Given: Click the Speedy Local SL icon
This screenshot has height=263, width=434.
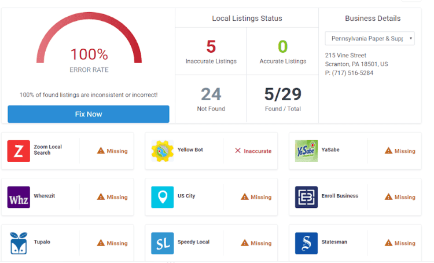Looking at the screenshot, I should click(x=162, y=243).
